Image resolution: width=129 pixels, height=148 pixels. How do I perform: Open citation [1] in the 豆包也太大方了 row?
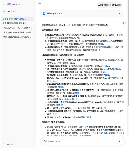[x=87, y=117]
